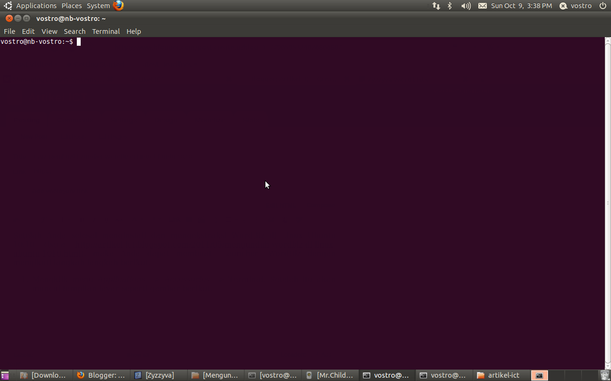This screenshot has height=381, width=611.
Task: Switch to the Blogger window in taskbar
Action: (101, 375)
